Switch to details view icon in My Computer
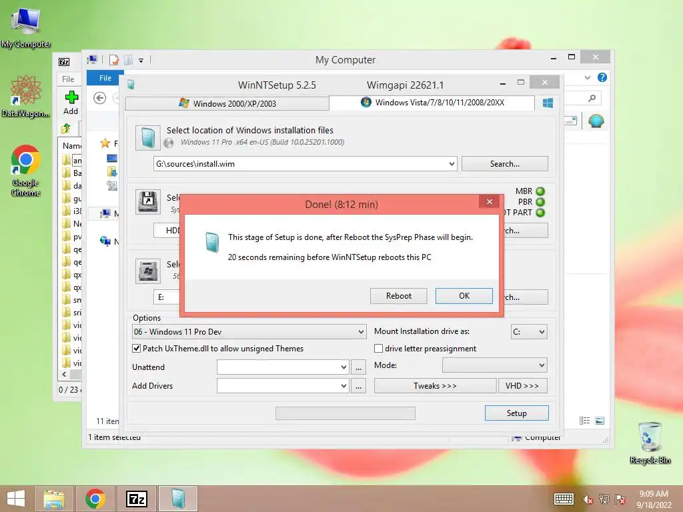 click(x=584, y=421)
